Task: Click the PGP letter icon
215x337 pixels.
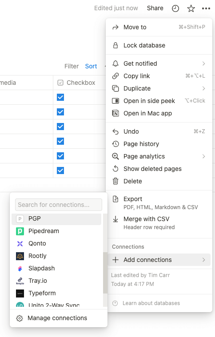Action: pos(20,219)
